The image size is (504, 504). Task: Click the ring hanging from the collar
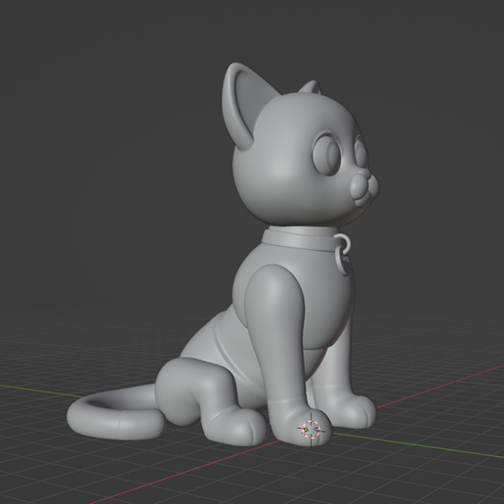point(345,242)
